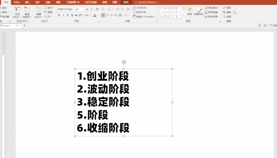Open the font name dropdown

pyautogui.click(x=74, y=9)
